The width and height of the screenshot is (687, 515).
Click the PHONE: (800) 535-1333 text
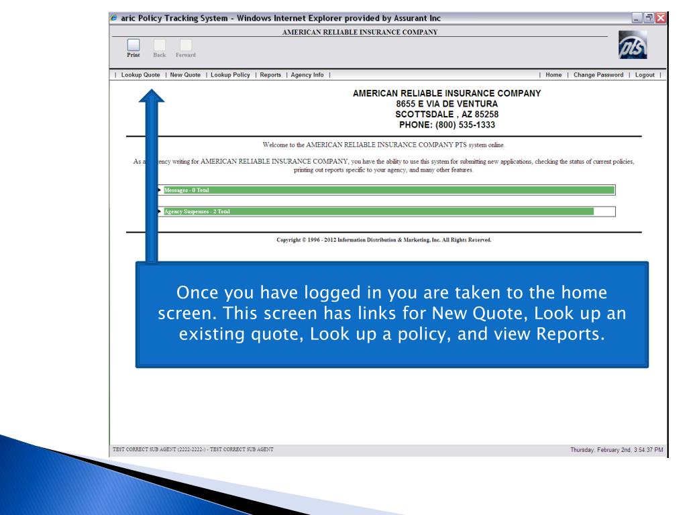click(x=447, y=125)
